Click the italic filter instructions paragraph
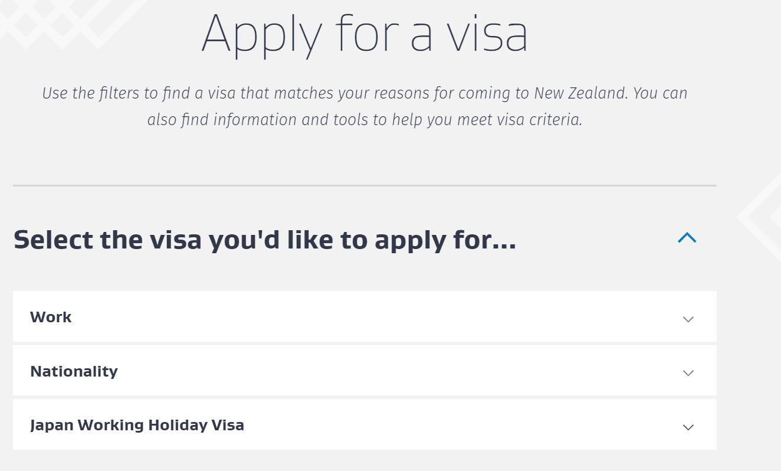Viewport: 781px width, 471px height. [365, 106]
